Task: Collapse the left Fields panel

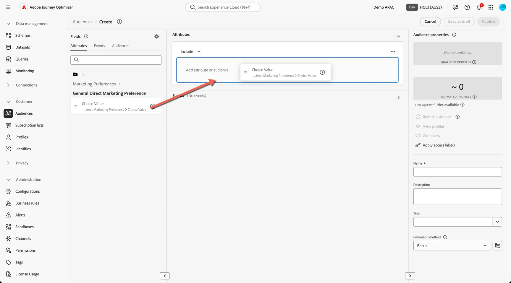Action: click(x=165, y=276)
